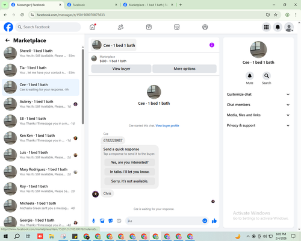Send quick reply 'Sorry, it's not available.'
Image resolution: width=301 pixels, height=241 pixels.
129,181
